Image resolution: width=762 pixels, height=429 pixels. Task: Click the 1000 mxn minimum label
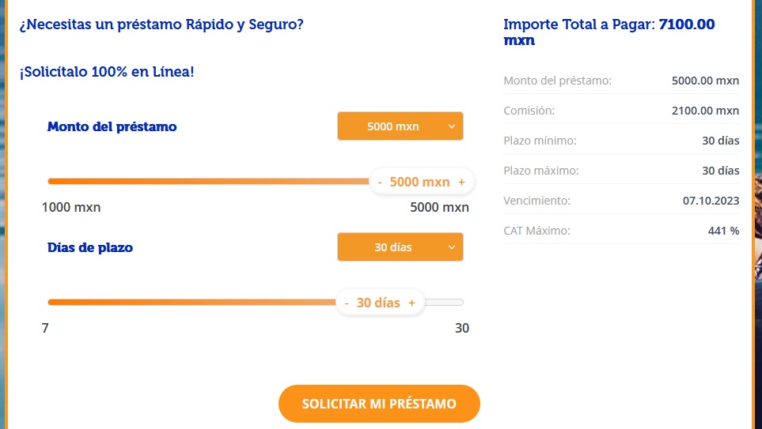click(x=71, y=207)
